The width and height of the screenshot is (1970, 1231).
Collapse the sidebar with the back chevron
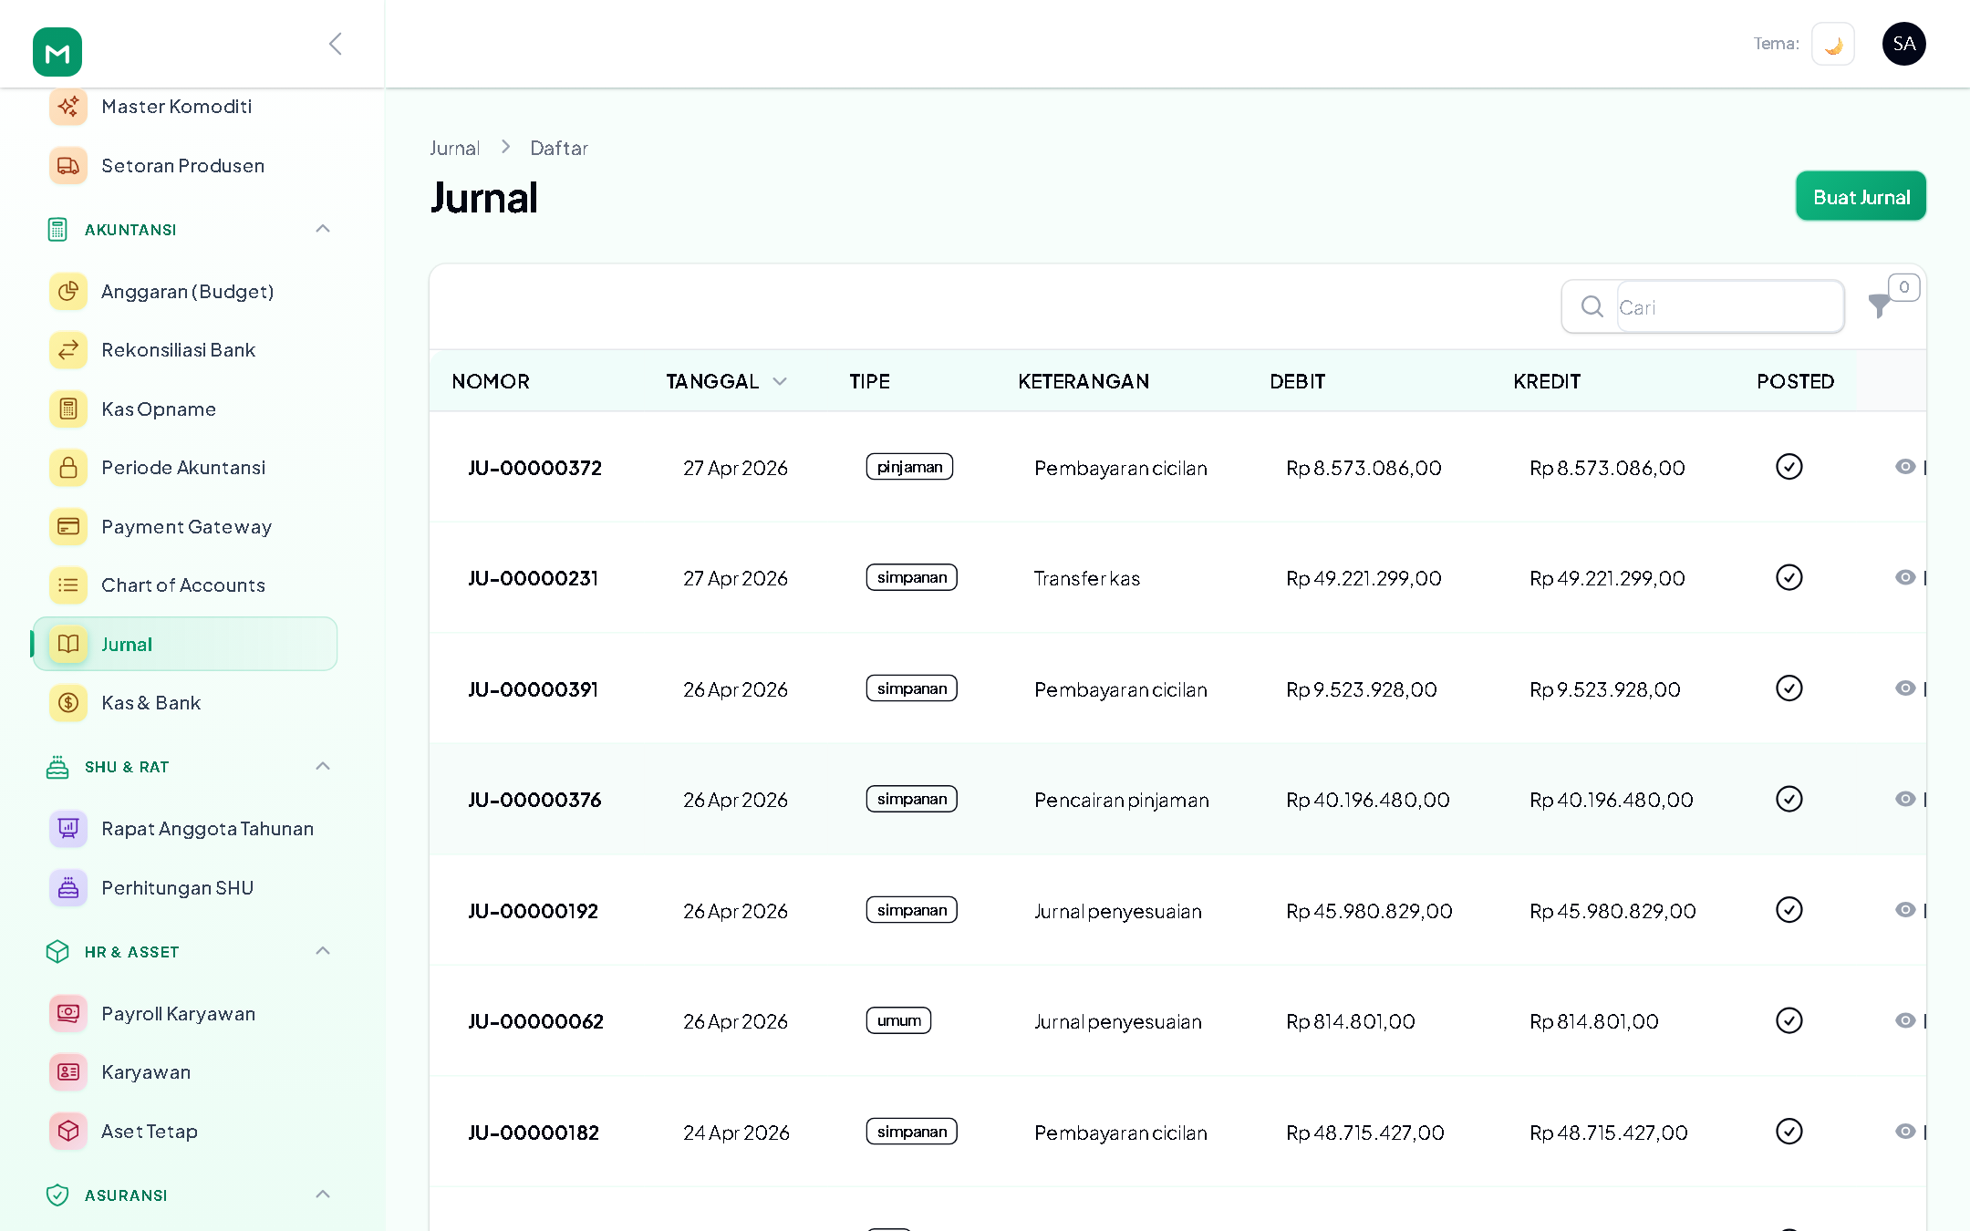point(336,44)
